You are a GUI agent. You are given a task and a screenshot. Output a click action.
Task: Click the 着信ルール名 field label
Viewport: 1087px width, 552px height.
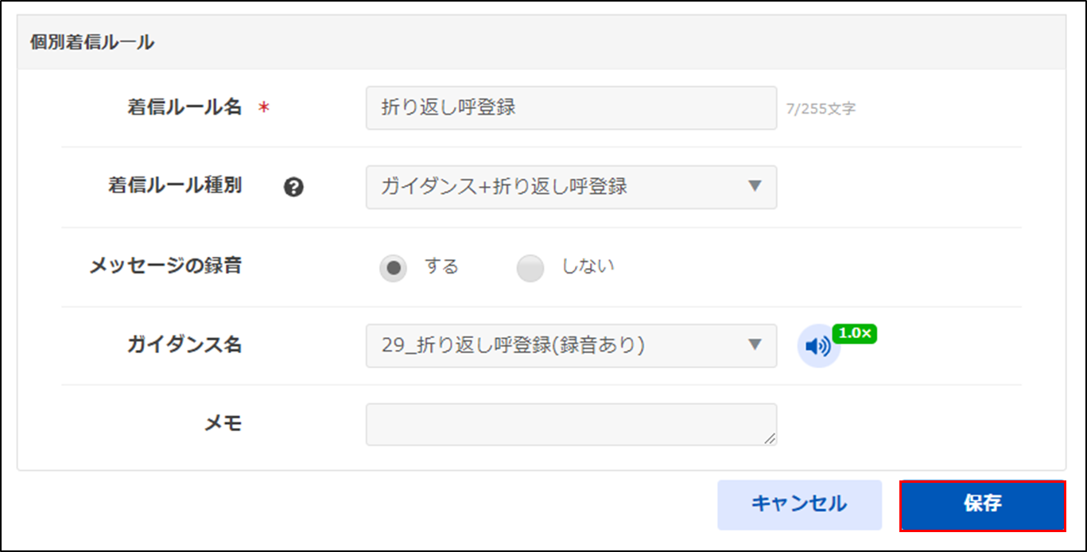[184, 107]
